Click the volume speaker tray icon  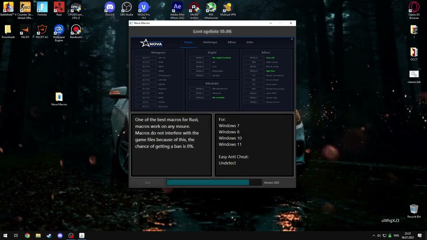pos(379,236)
